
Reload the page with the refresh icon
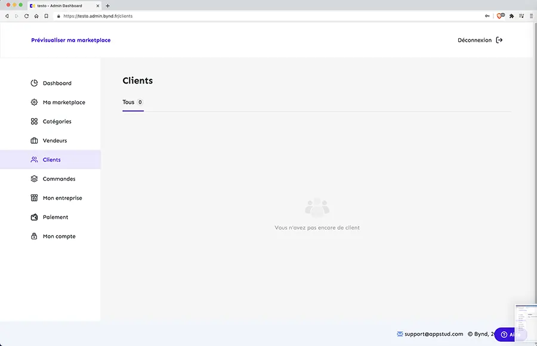click(26, 16)
